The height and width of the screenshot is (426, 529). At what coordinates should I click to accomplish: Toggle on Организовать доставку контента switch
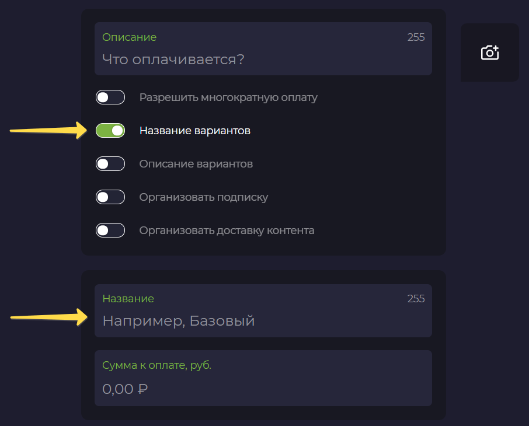(110, 231)
